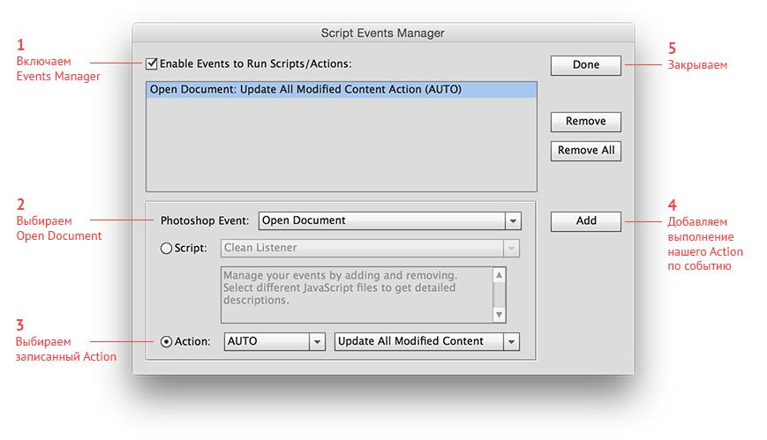
Task: Open the Clean Listener script dropdown
Action: 369,249
